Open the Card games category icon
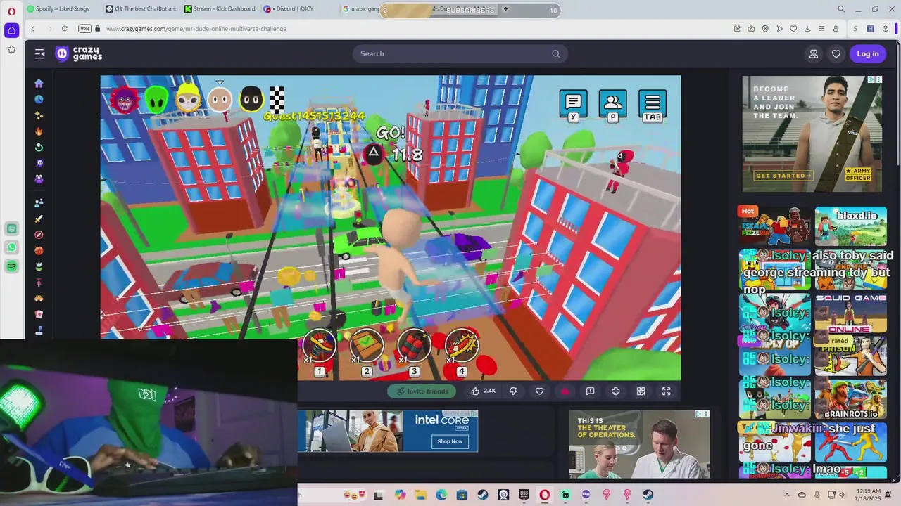 [39, 314]
